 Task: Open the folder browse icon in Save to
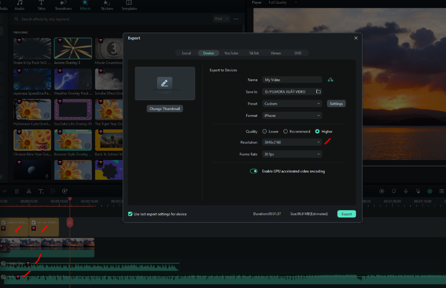318,92
